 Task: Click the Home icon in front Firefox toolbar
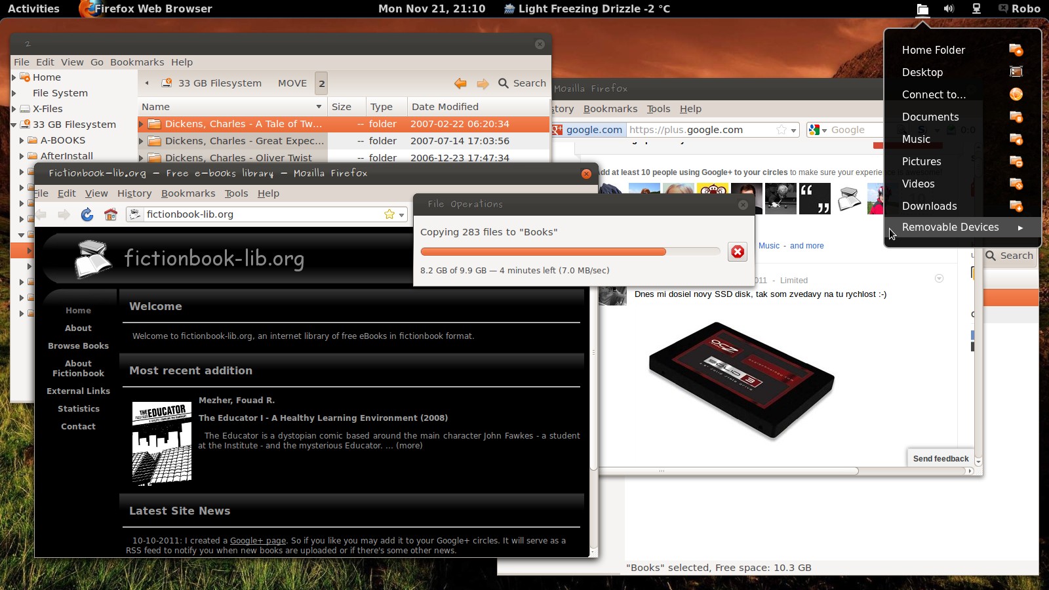(x=111, y=214)
